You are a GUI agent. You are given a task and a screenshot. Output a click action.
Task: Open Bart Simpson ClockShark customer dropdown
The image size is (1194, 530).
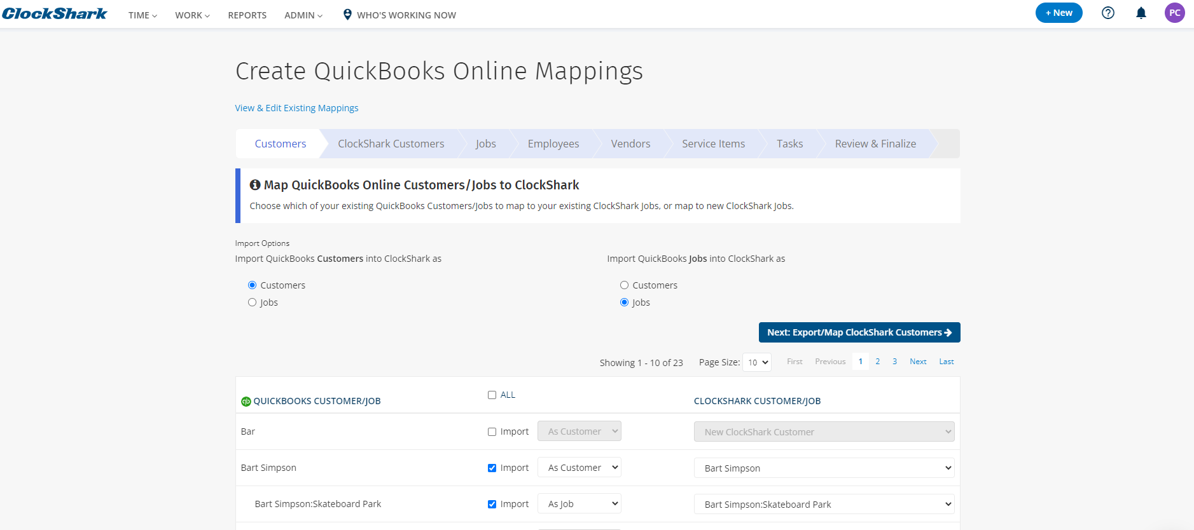click(824, 468)
